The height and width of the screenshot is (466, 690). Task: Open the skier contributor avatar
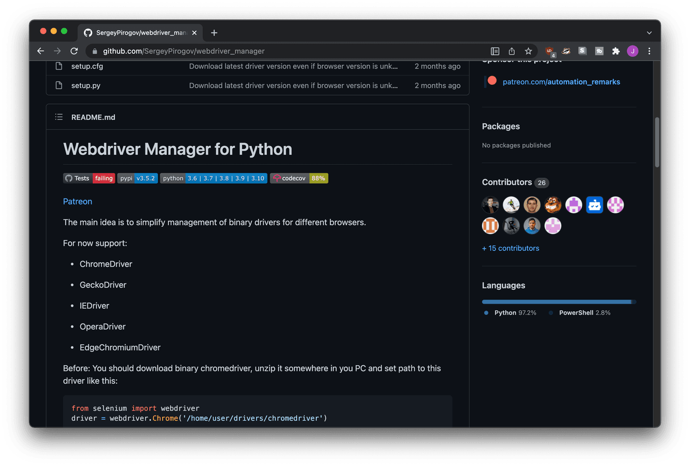(511, 205)
